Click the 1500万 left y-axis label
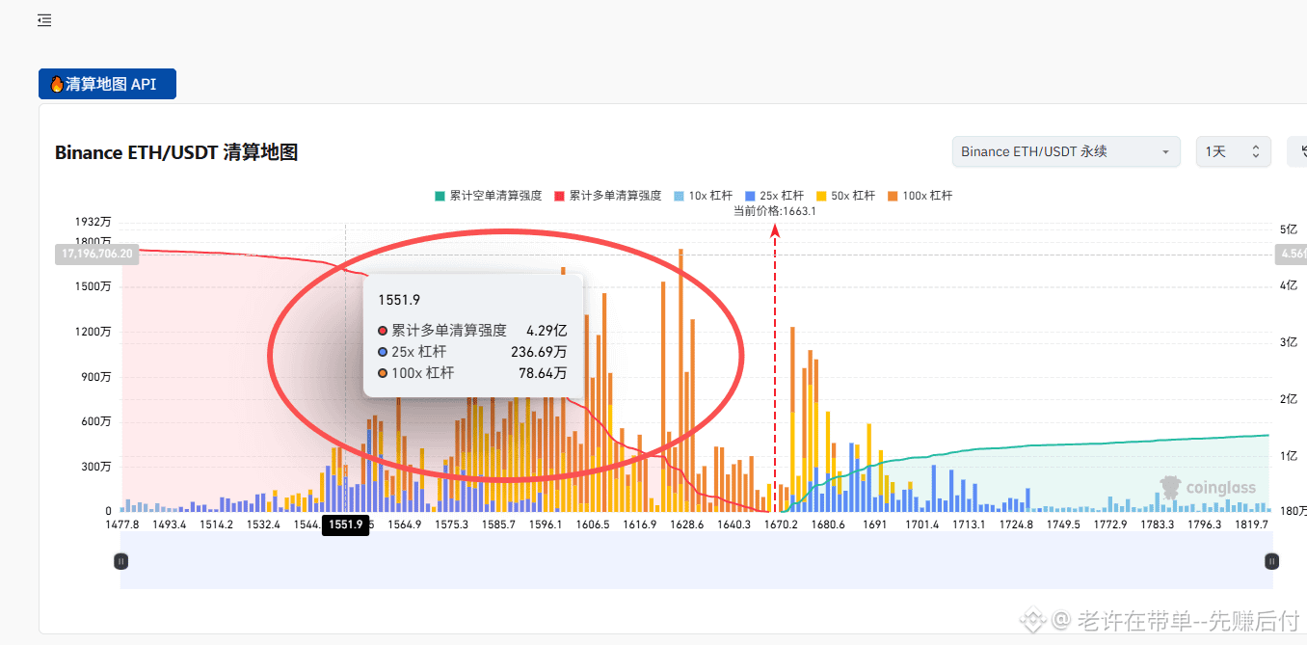Viewport: 1307px width, 645px height. click(93, 286)
